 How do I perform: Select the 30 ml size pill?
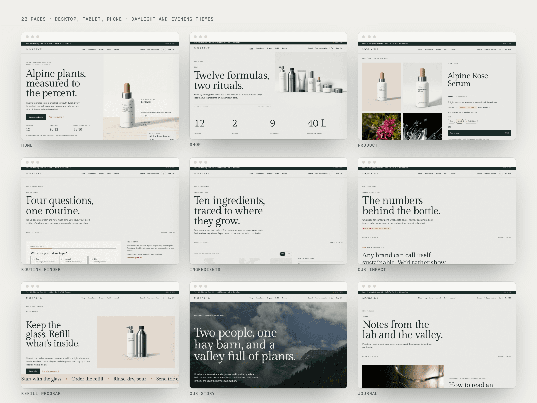click(460, 121)
